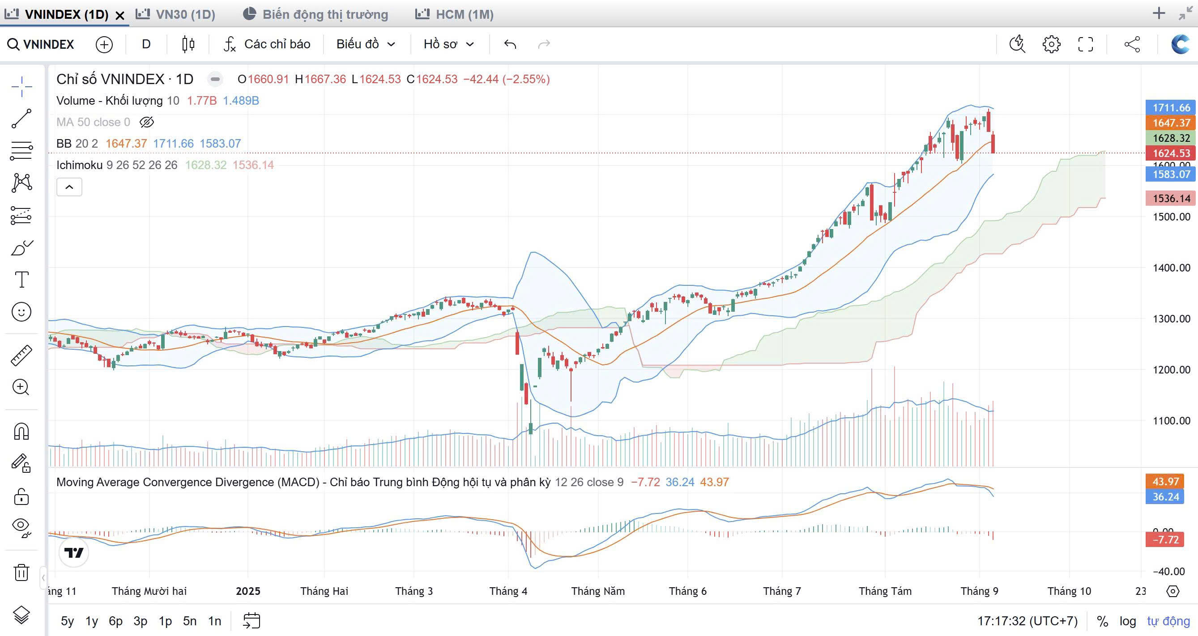The height and width of the screenshot is (636, 1198).
Task: Toggle auto scale 'tự động'
Action: 1168,621
